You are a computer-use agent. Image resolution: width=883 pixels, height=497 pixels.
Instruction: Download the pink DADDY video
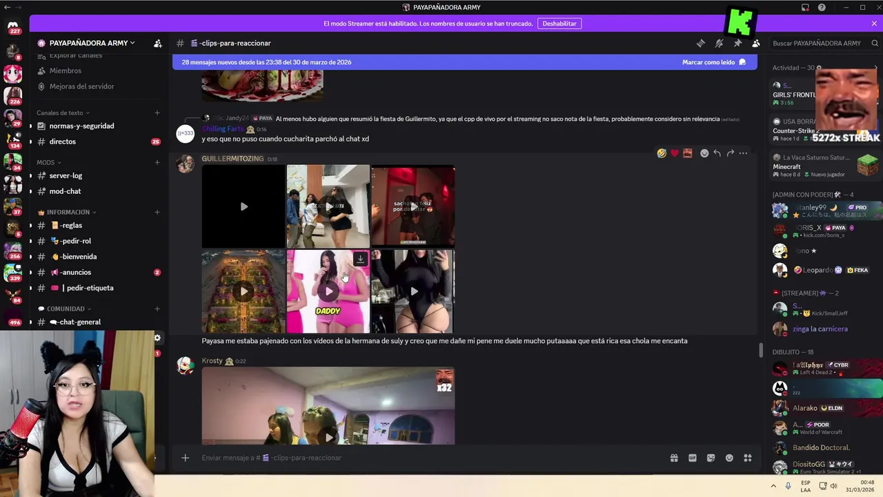click(360, 259)
